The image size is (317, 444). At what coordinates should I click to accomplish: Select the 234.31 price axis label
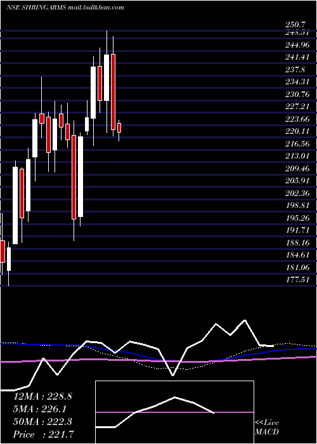(x=298, y=82)
